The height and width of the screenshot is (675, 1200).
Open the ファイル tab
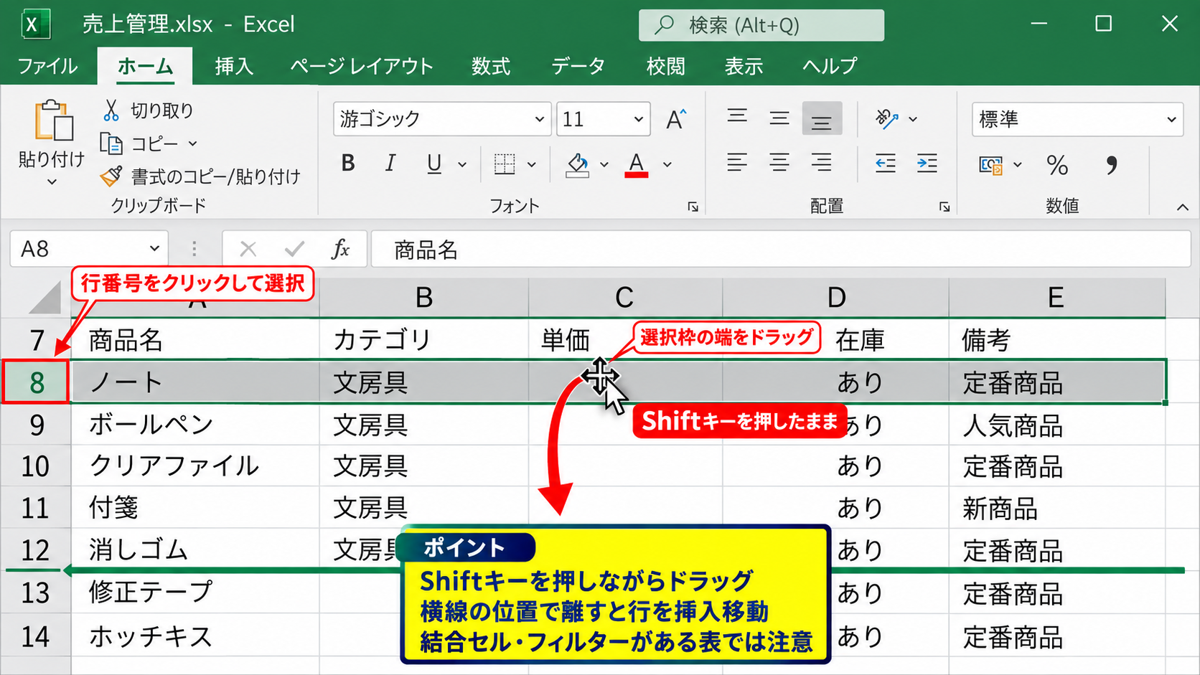47,66
